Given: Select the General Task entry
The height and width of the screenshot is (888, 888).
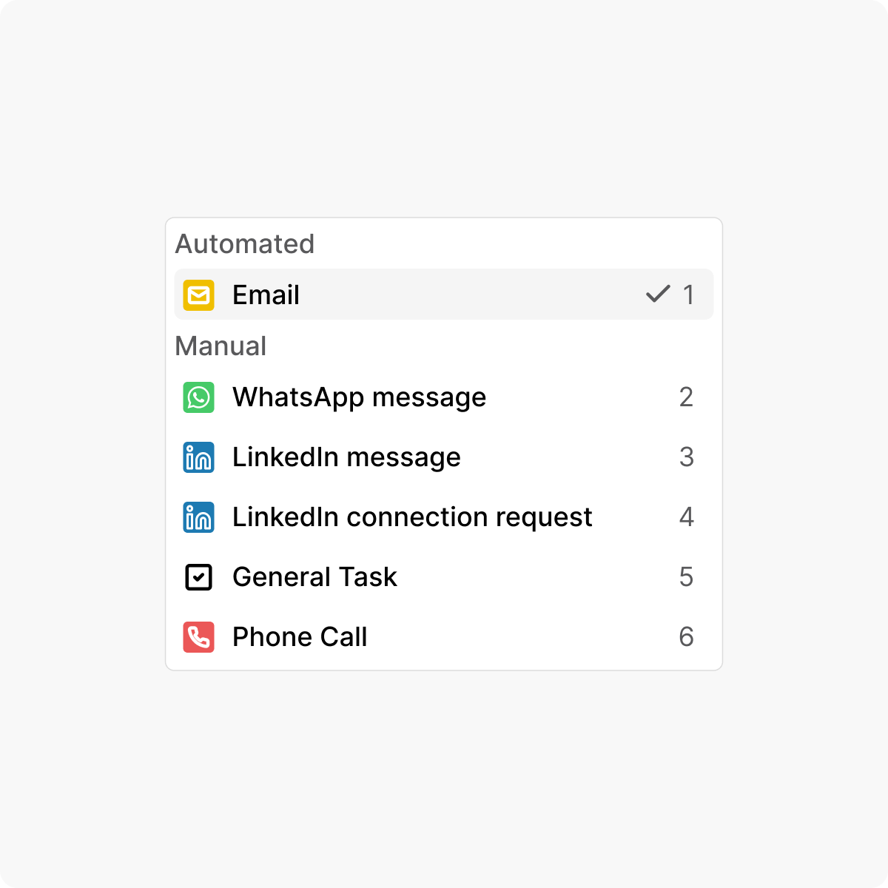Looking at the screenshot, I should [443, 577].
